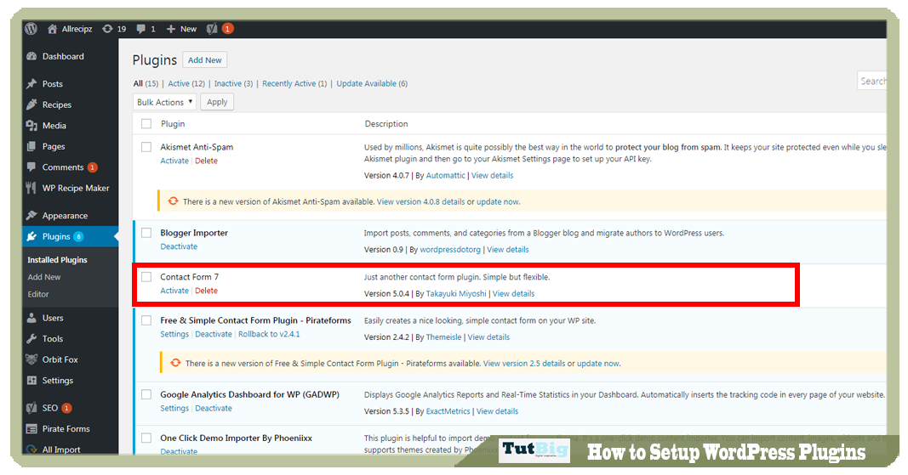Open the updates icon showing 19
908x475 pixels.
pos(107,29)
